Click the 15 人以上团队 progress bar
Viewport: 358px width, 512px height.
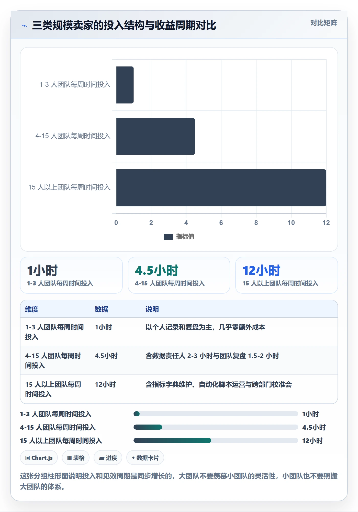click(216, 440)
